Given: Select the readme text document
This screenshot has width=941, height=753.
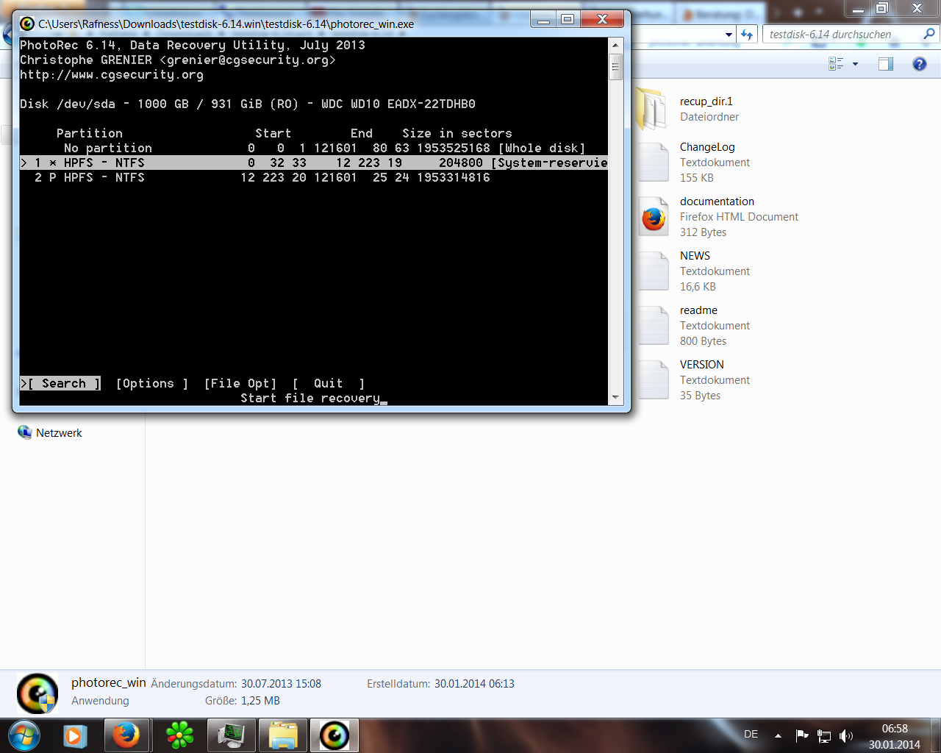Looking at the screenshot, I should point(698,310).
